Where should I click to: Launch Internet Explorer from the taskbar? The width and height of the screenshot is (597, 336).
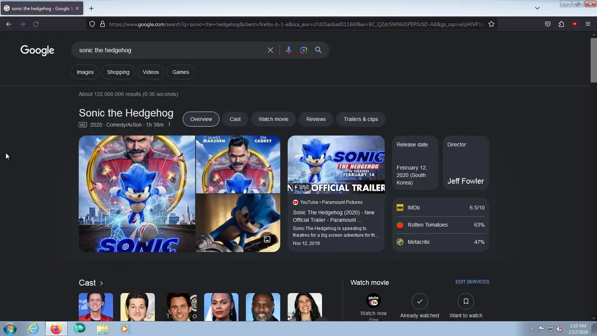coord(33,329)
